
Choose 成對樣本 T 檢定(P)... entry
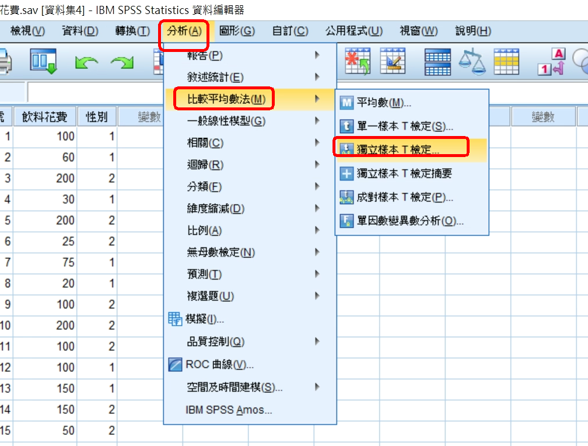point(405,197)
